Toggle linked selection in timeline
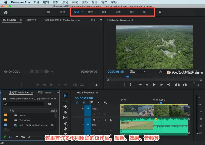Viewport: 205px width, 145px height. [x=91, y=103]
